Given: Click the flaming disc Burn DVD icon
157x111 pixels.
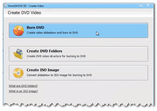Looking at the screenshot, I should click(x=19, y=31).
